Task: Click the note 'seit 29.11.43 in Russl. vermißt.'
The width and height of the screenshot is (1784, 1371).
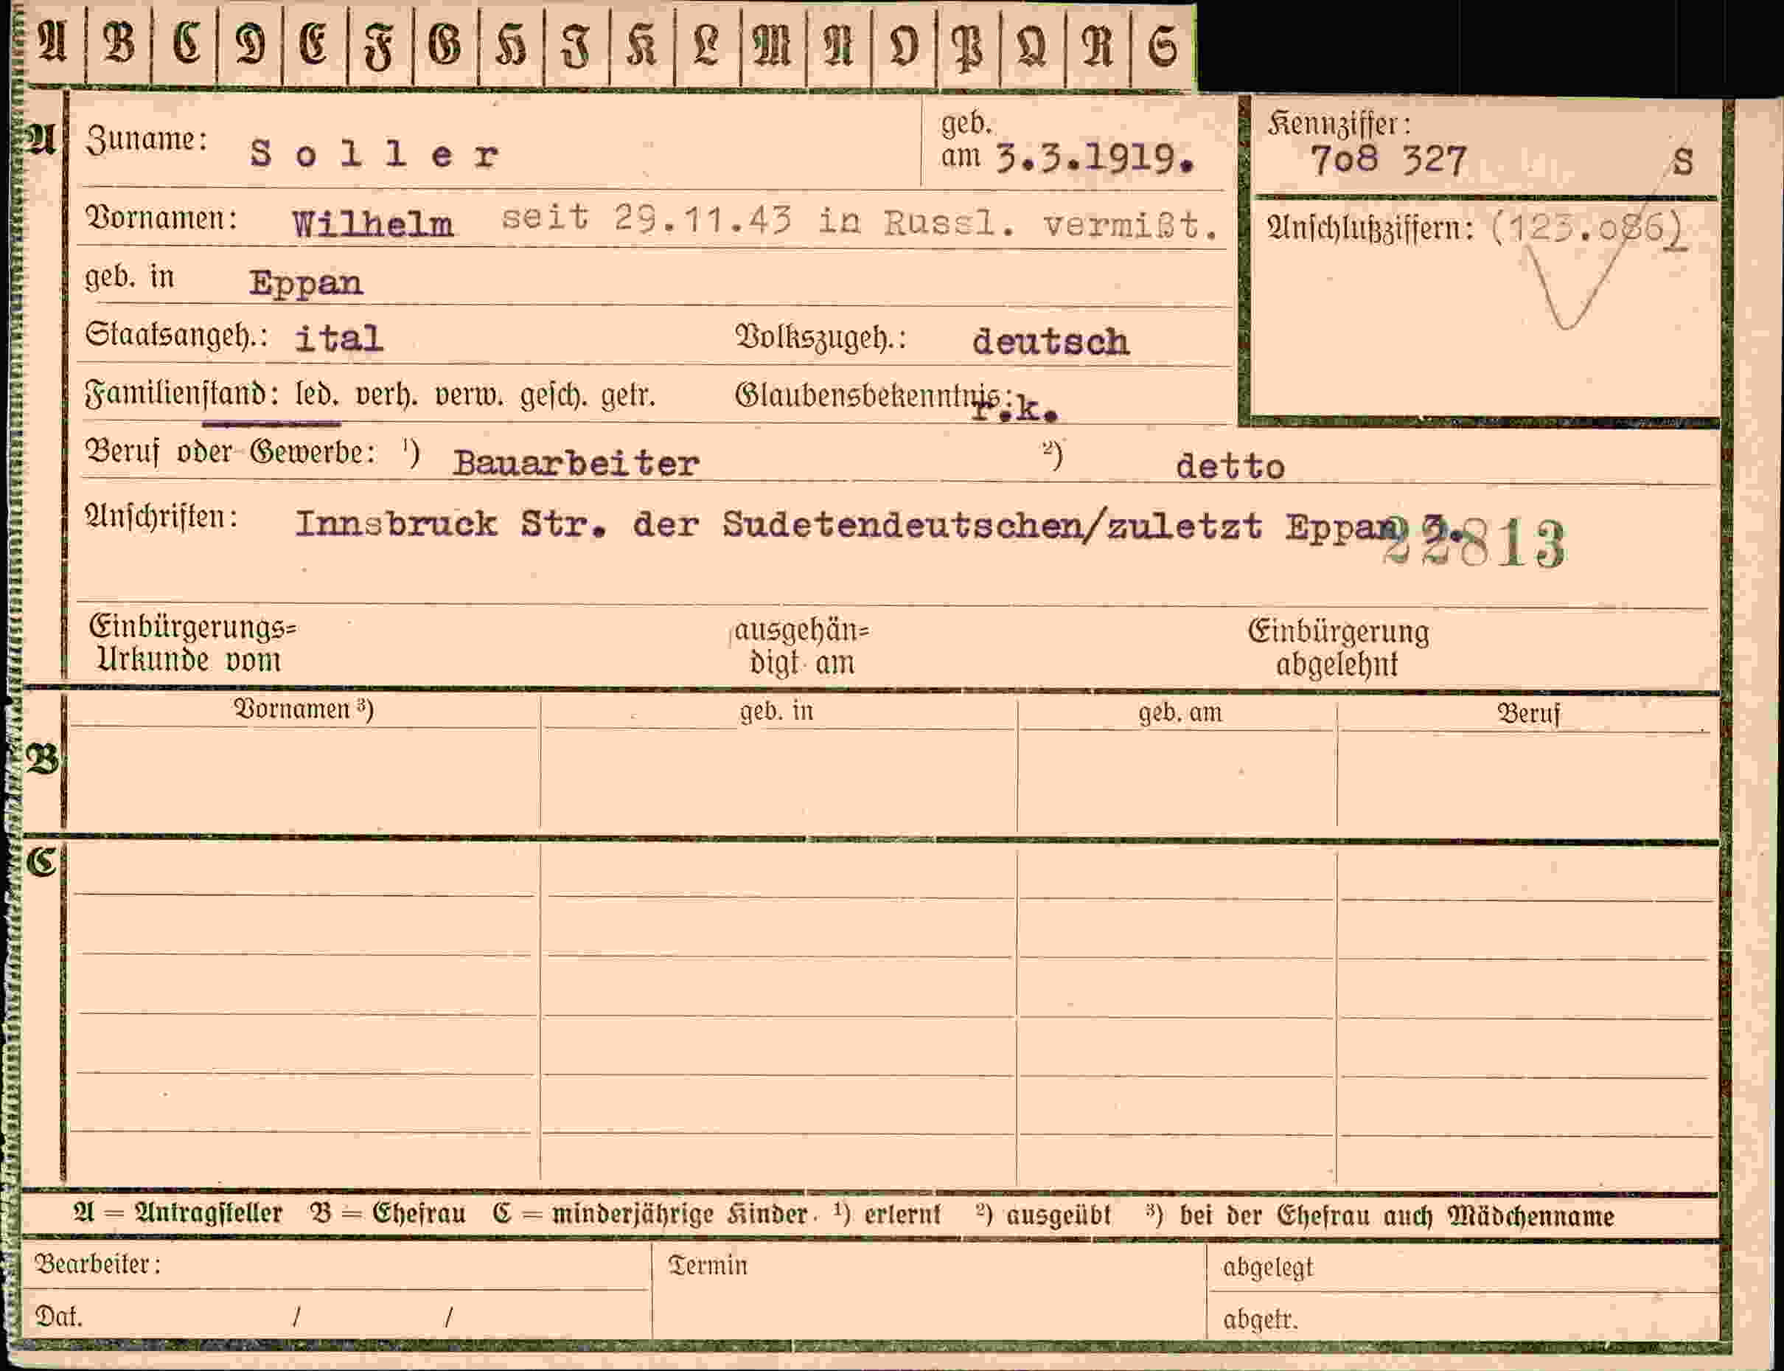Action: click(x=860, y=221)
